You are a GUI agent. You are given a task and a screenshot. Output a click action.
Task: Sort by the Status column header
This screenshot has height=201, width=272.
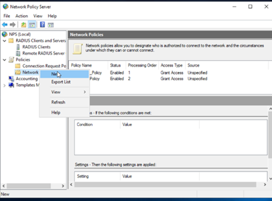coord(117,65)
